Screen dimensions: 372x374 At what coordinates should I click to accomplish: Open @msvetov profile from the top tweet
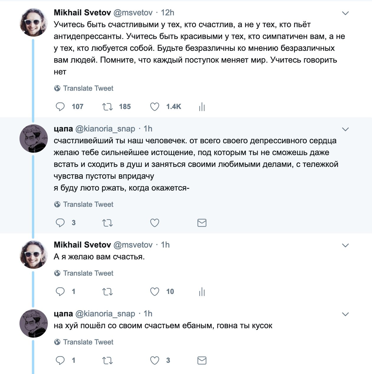tap(133, 13)
